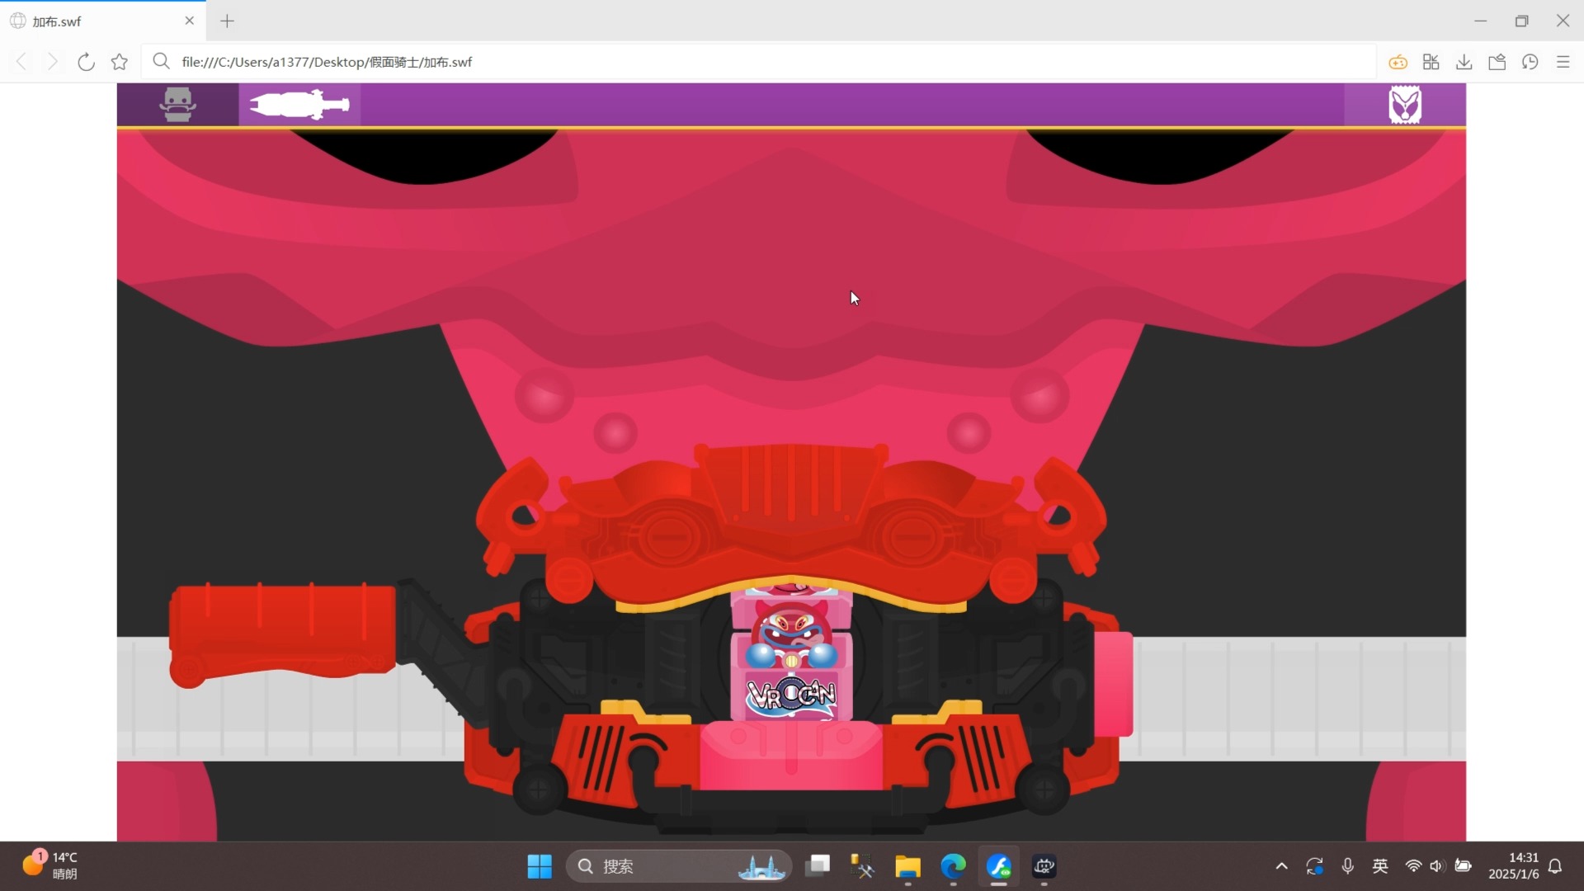Viewport: 1584px width, 891px height.
Task: Open the robot face app on taskbar
Action: point(1044,866)
